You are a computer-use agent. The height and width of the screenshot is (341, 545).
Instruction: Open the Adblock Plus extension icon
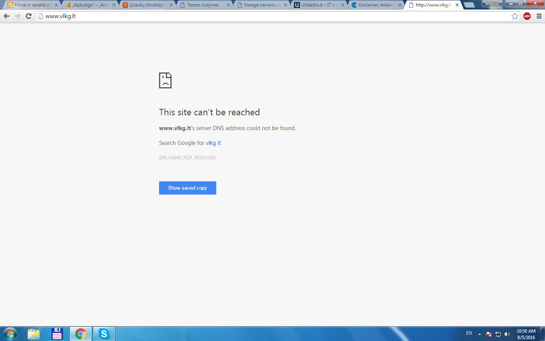[527, 16]
